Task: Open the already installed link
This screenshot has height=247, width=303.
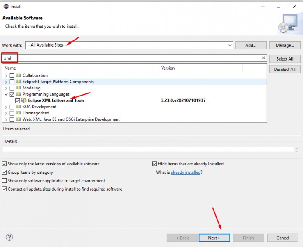Action: tap(186, 172)
